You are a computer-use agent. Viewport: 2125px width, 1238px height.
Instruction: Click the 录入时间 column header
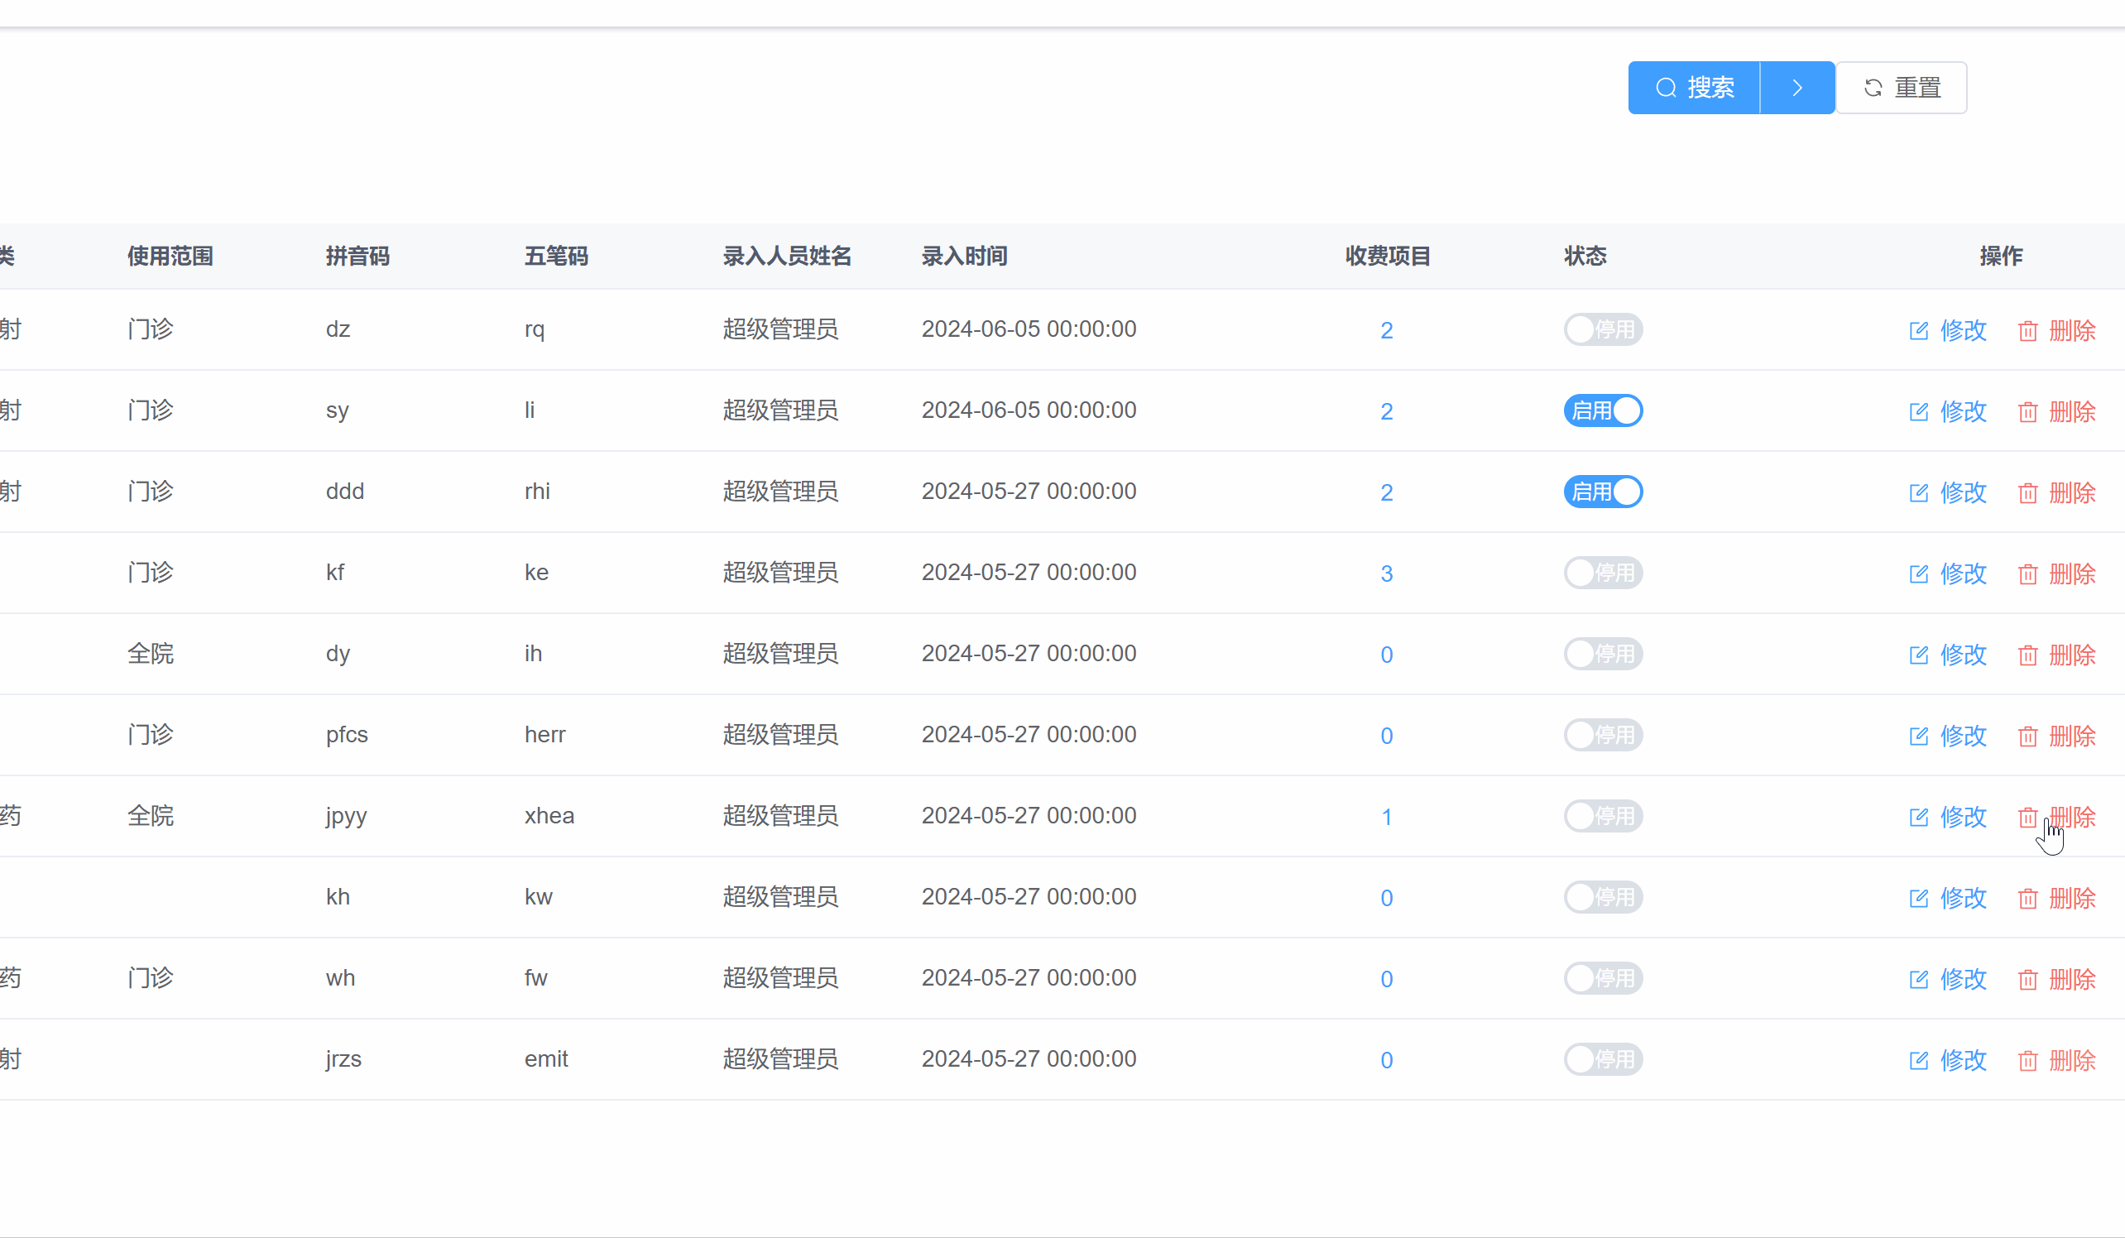964,257
